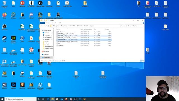Open Firefox from the taskbar
The width and height of the screenshot is (179, 101).
coord(66,99)
